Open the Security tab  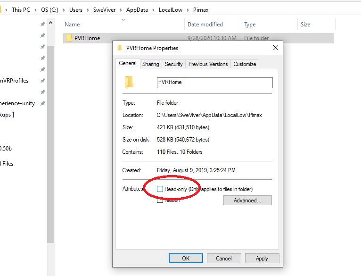point(173,64)
